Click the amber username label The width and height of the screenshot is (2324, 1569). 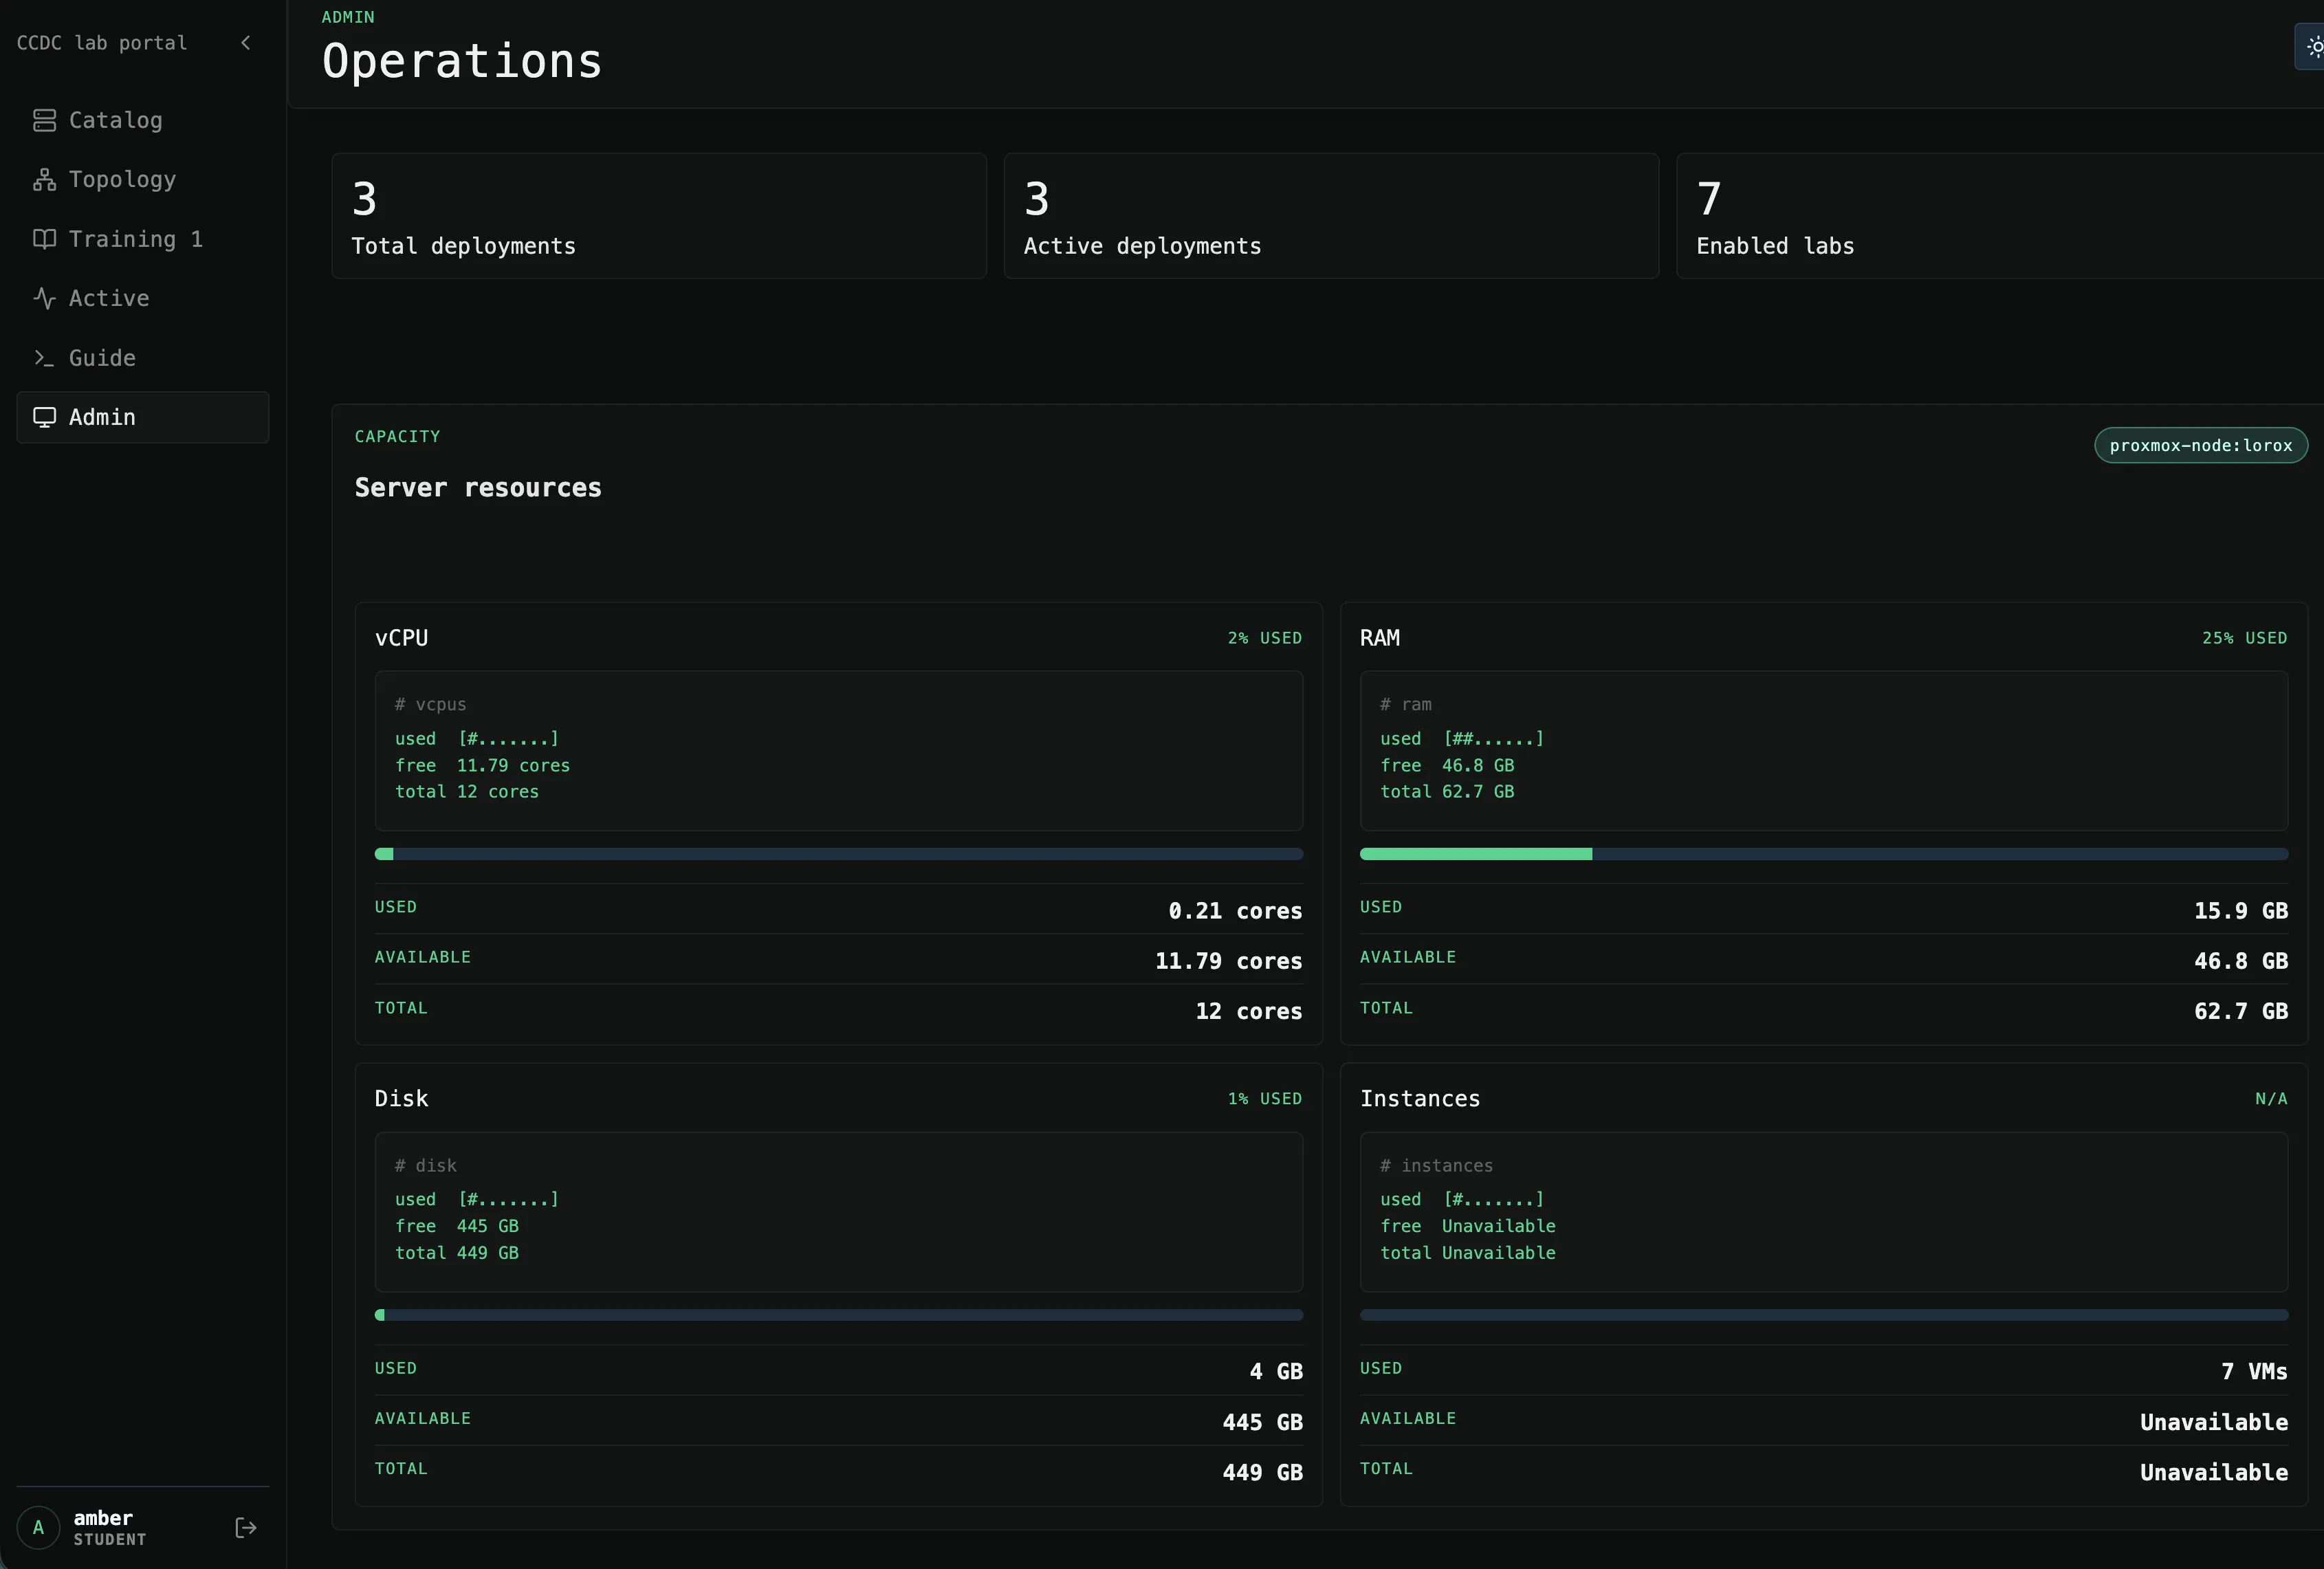click(x=103, y=1518)
